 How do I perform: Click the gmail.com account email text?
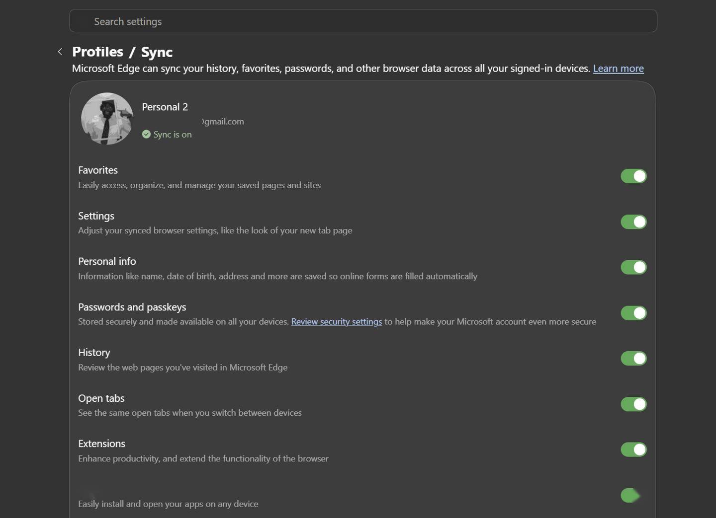(223, 122)
